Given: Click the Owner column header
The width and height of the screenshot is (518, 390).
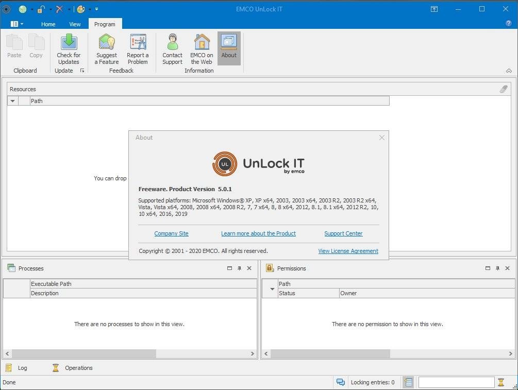Looking at the screenshot, I should tap(427, 293).
